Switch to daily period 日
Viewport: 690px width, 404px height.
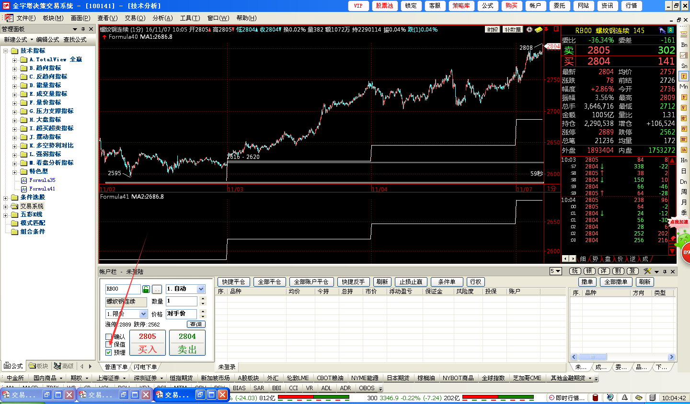click(684, 171)
